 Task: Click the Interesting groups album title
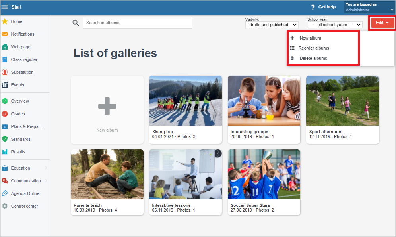coord(249,132)
